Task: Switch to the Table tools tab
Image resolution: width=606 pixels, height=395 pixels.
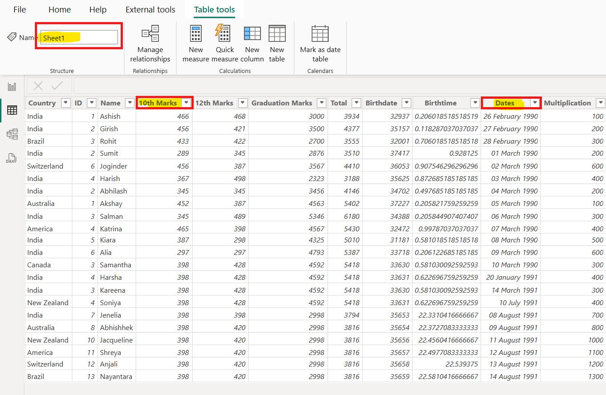Action: click(214, 9)
